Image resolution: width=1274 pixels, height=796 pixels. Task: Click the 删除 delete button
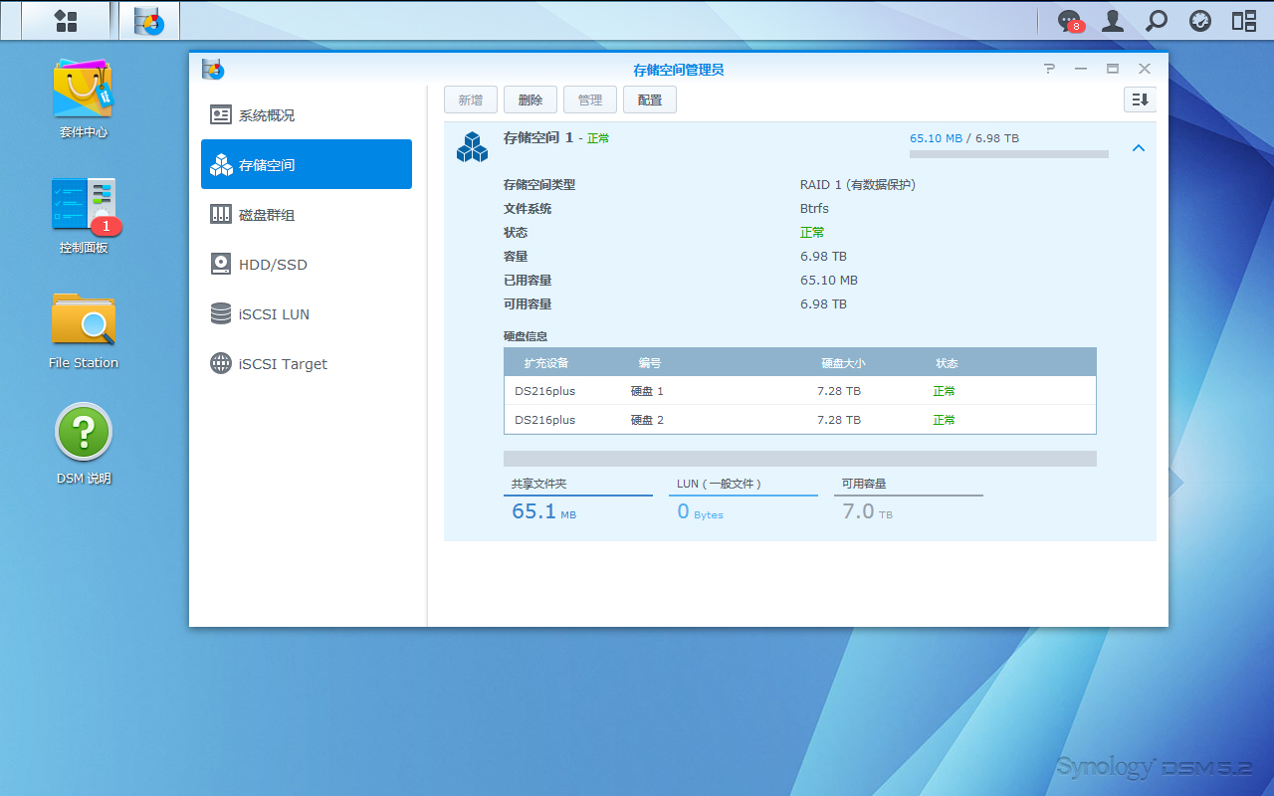tap(531, 99)
